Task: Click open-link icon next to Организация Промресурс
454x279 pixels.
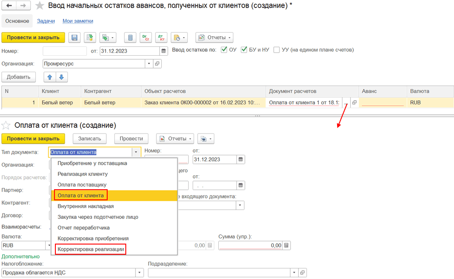Action: pos(157,64)
